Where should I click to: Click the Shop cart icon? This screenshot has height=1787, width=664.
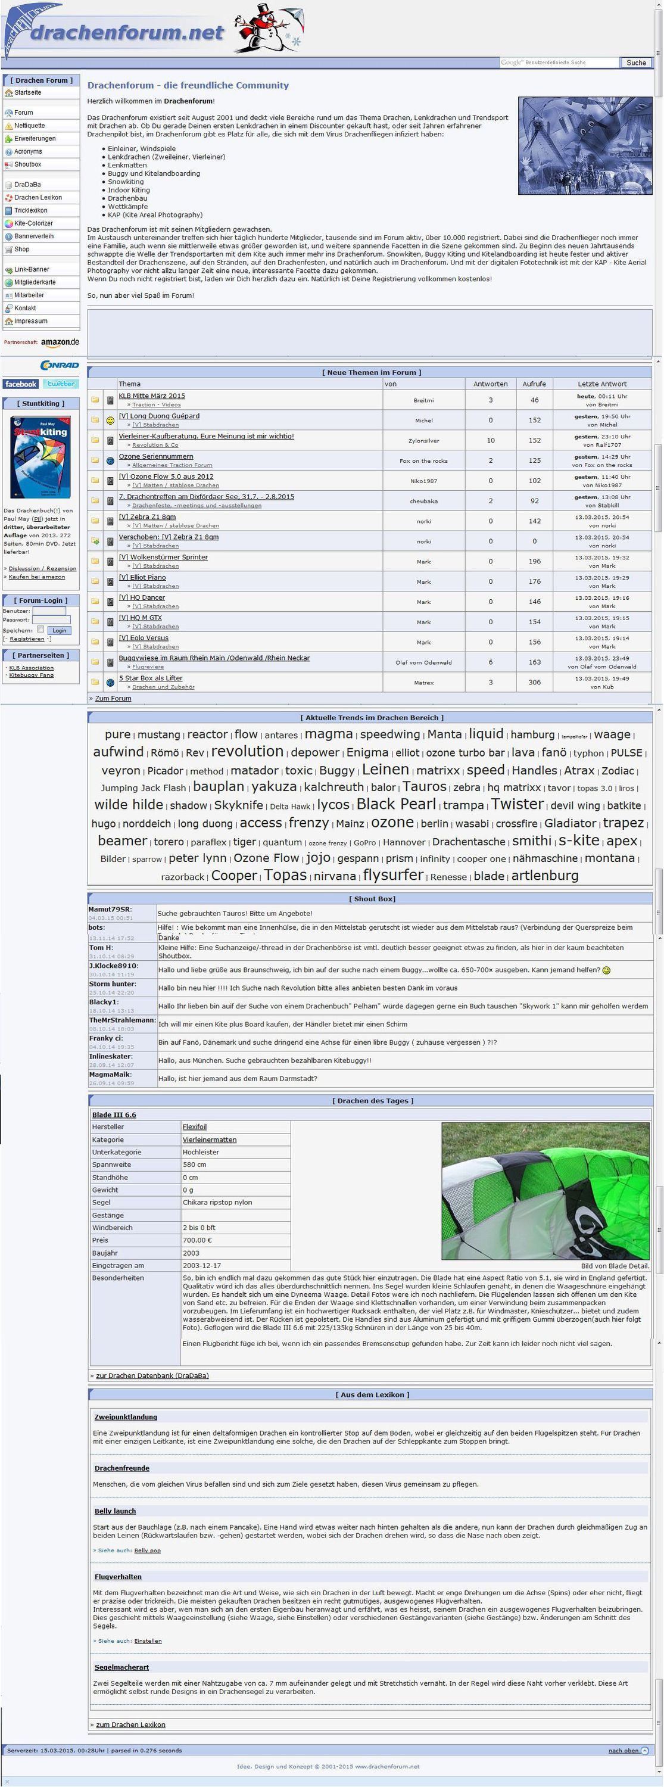(8, 250)
